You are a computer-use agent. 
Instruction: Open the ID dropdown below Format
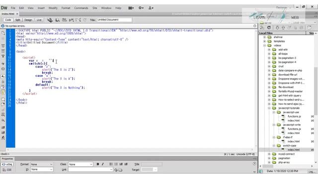[42, 169]
